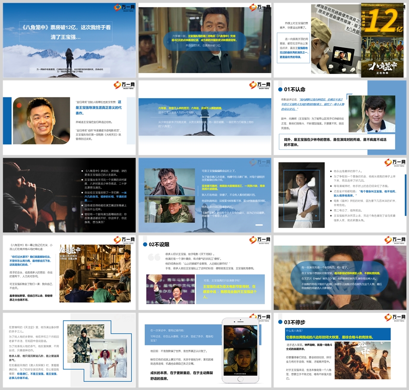Viewport: 409px width, 390px height.
Task: Click the 03不停步 heading
Action: tap(295, 322)
